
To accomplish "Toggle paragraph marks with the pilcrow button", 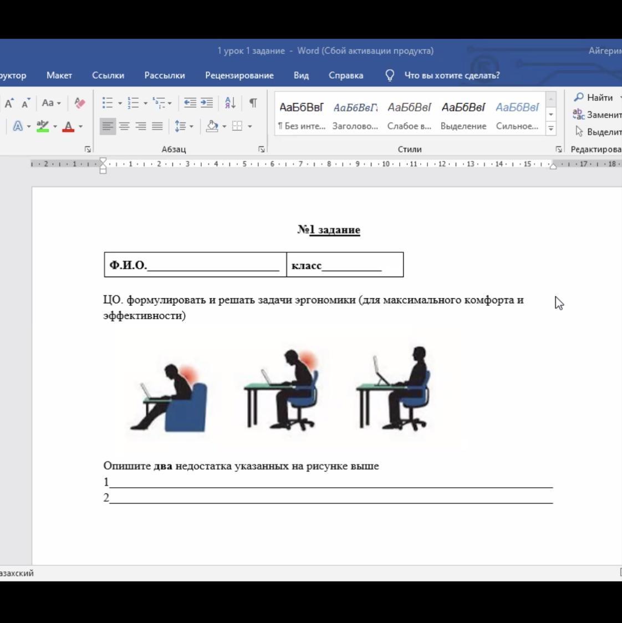I will coord(253,103).
